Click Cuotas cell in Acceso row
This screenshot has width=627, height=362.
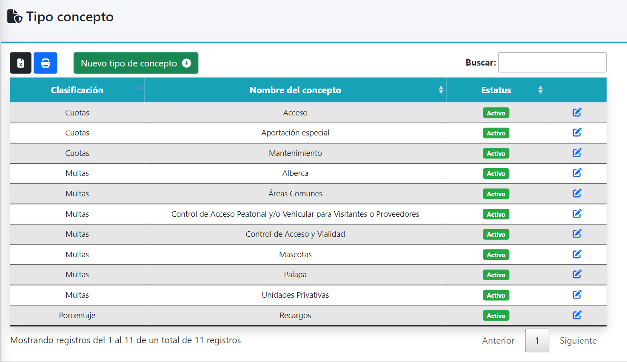(77, 113)
